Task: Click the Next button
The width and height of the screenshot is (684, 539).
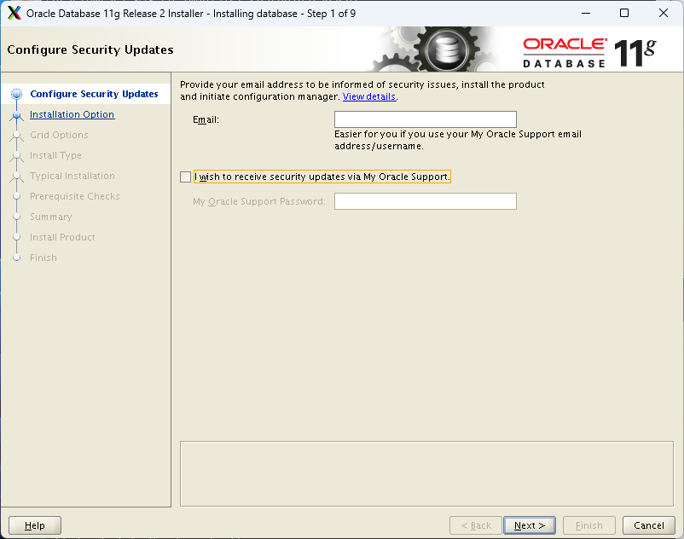Action: (530, 525)
